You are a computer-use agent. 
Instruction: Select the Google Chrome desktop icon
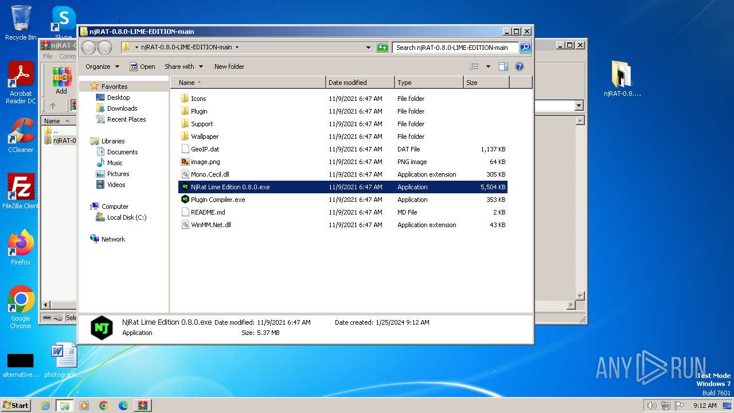click(x=21, y=307)
